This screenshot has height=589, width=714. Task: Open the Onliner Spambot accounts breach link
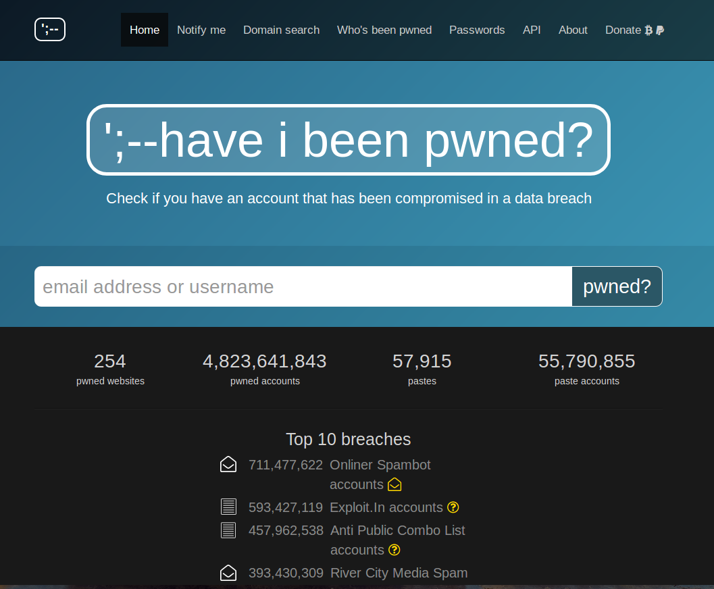[x=380, y=474]
